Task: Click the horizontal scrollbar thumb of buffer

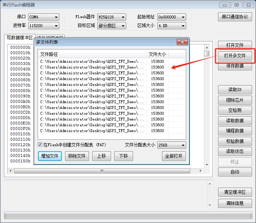Action: coord(102,171)
